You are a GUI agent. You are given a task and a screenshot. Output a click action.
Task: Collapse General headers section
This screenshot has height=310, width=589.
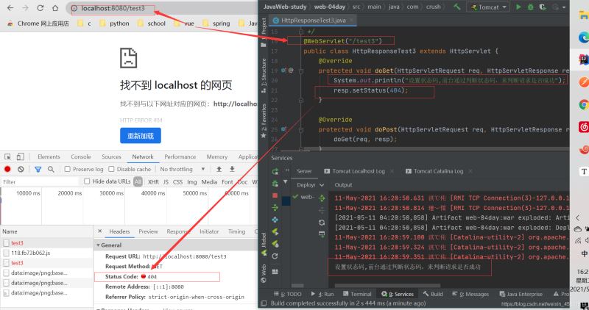[x=98, y=245]
